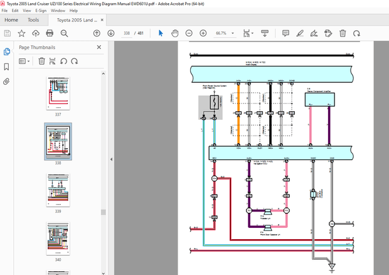The width and height of the screenshot is (389, 275).
Task: Bookmark file with the star icon
Action: click(21, 33)
